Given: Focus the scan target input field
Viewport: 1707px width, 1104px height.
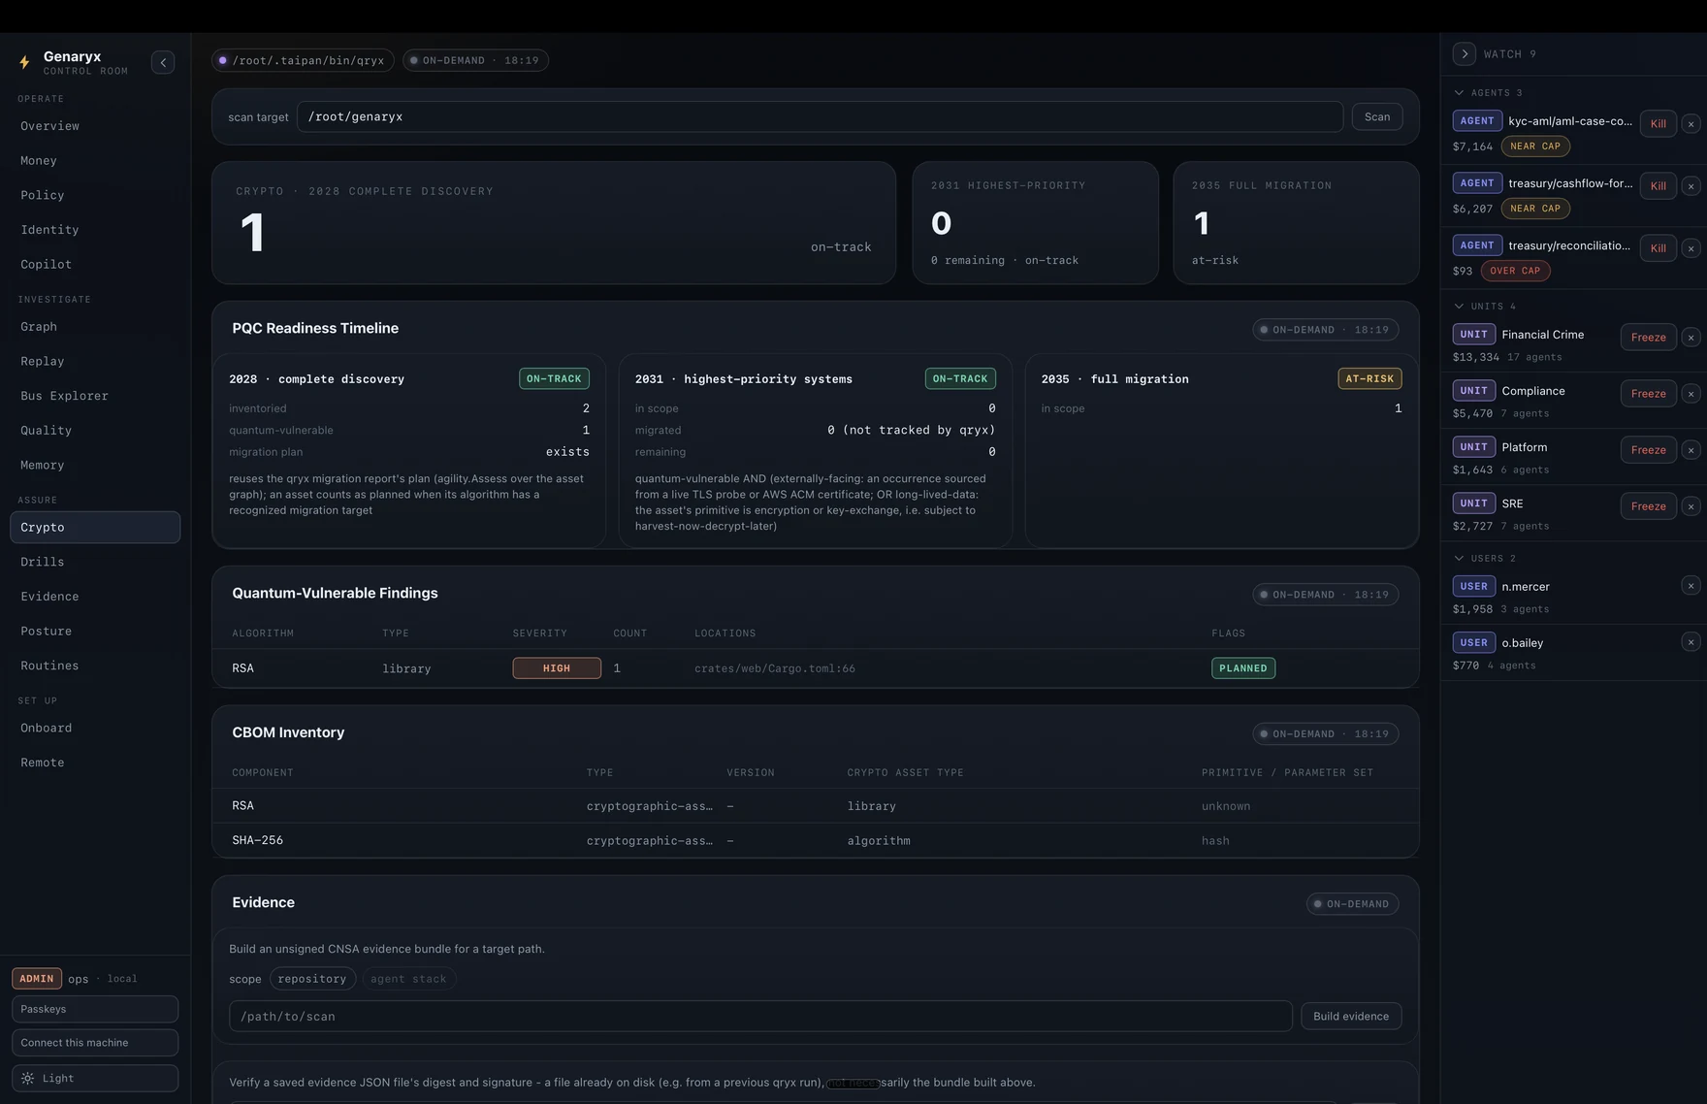Looking at the screenshot, I should pyautogui.click(x=820, y=117).
